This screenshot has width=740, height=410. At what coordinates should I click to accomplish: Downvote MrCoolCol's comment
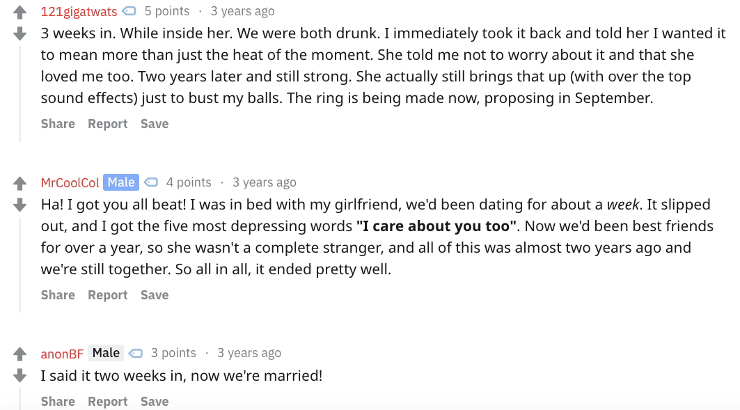click(x=19, y=205)
